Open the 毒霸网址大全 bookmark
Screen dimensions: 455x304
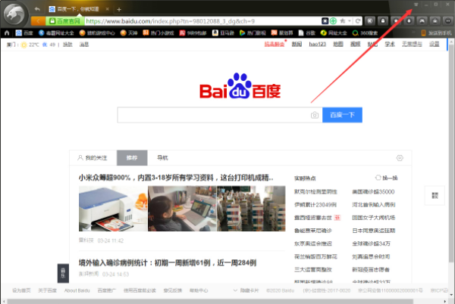[x=56, y=33]
